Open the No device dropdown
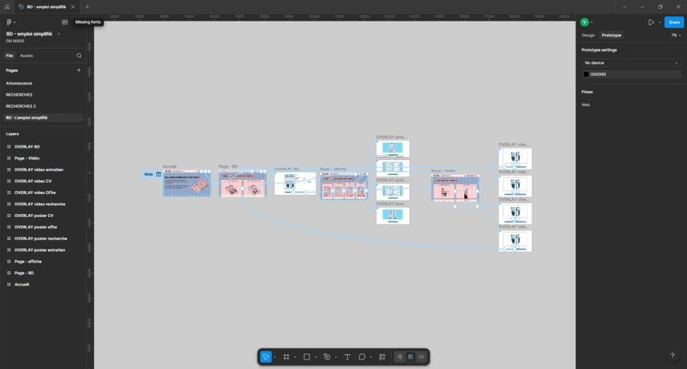Screen dimensions: 687x369 pyautogui.click(x=631, y=63)
